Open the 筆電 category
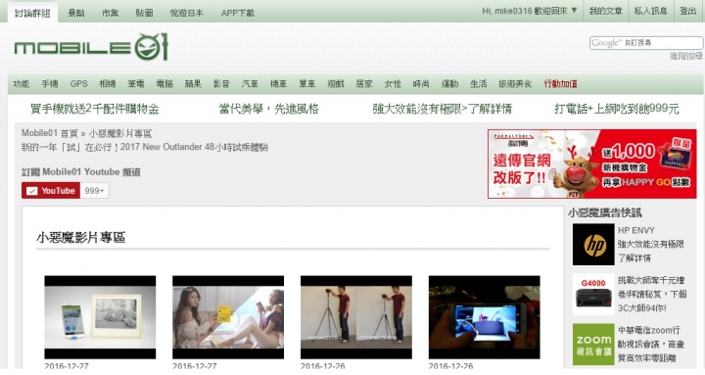The width and height of the screenshot is (705, 375). click(136, 83)
